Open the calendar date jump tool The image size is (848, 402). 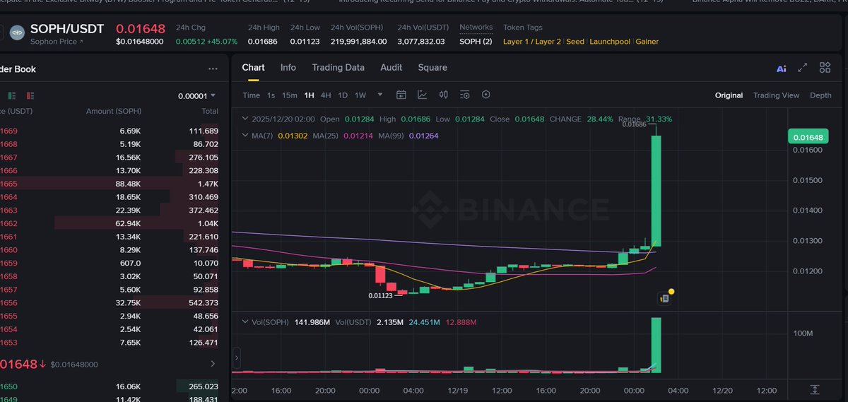(401, 95)
